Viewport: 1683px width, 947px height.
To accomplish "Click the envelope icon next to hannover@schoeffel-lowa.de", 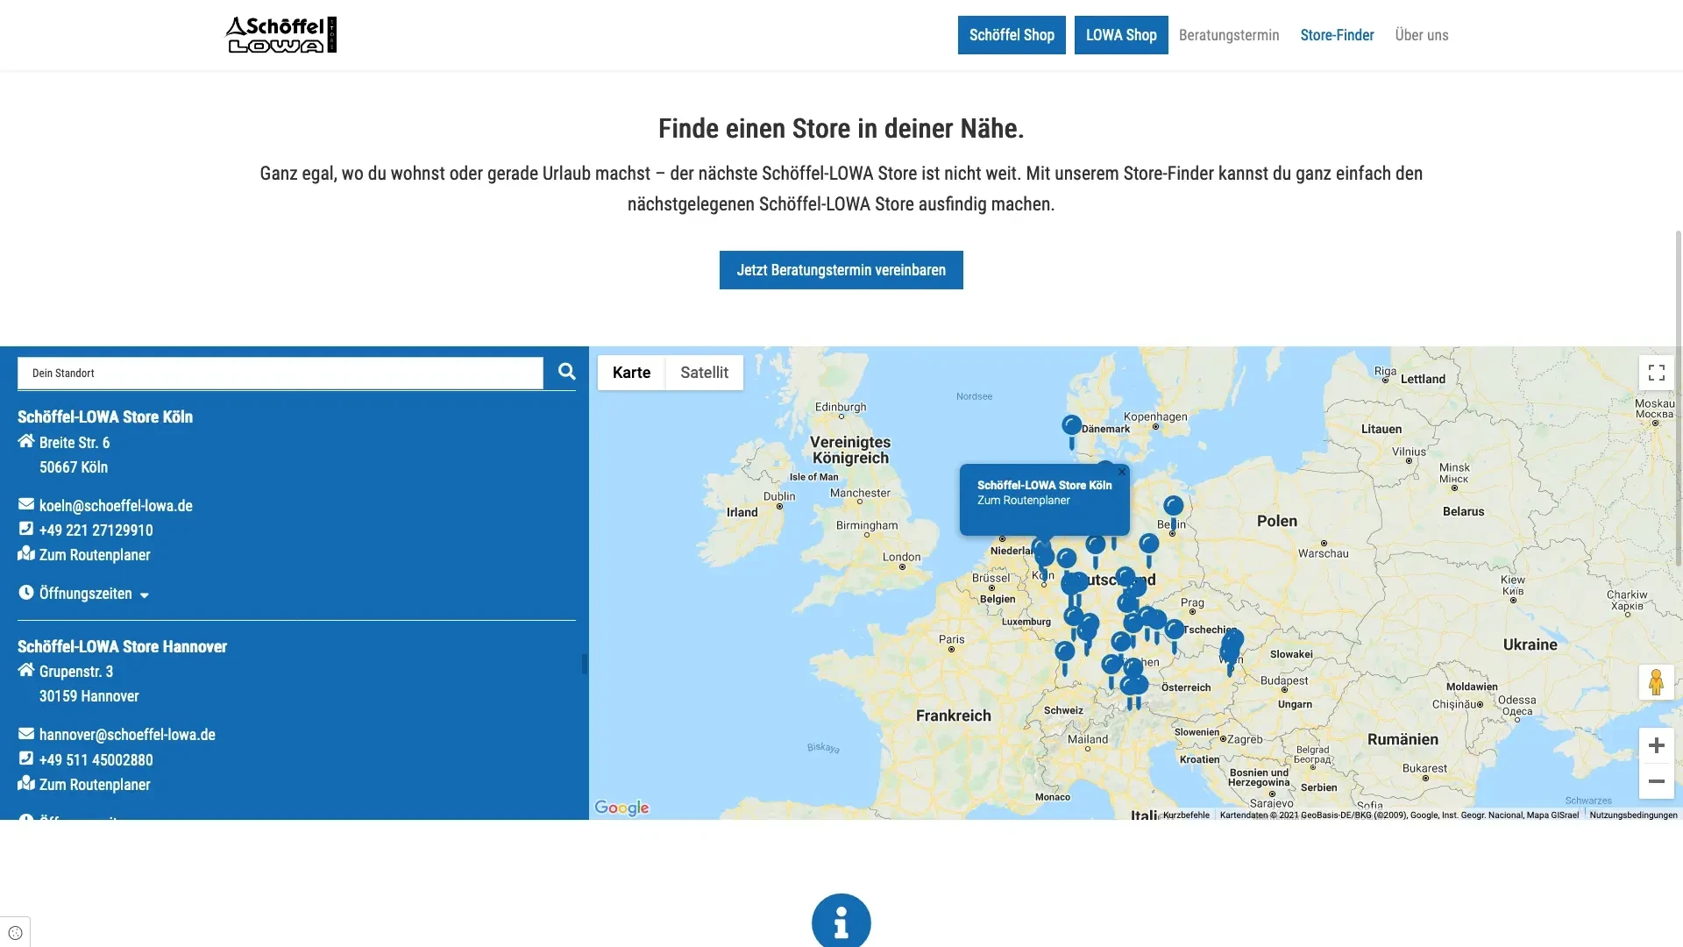I will [x=26, y=734].
